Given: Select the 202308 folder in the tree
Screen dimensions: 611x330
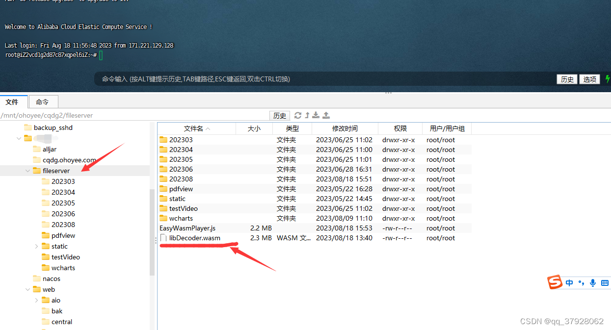Looking at the screenshot, I should tap(63, 225).
